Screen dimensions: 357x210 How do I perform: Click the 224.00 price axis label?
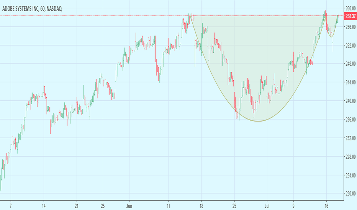click(350, 175)
